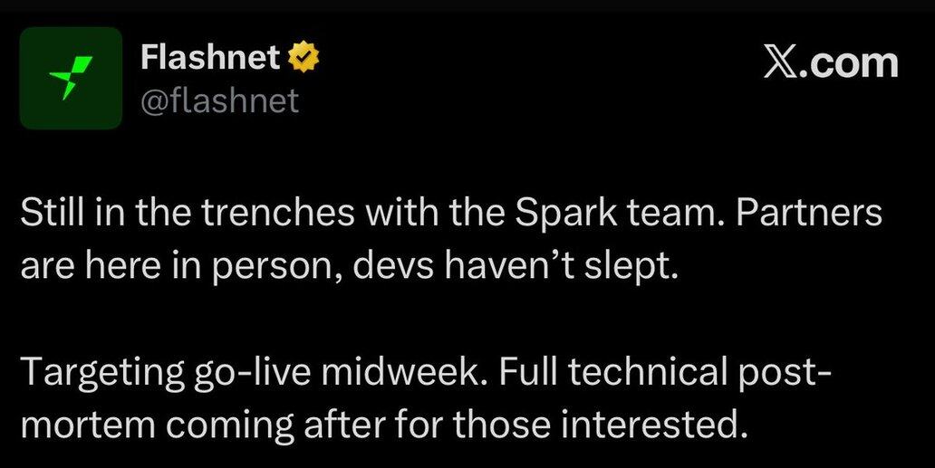This screenshot has width=935, height=468.
Task: Click the X.com watermark text
Action: 831,63
